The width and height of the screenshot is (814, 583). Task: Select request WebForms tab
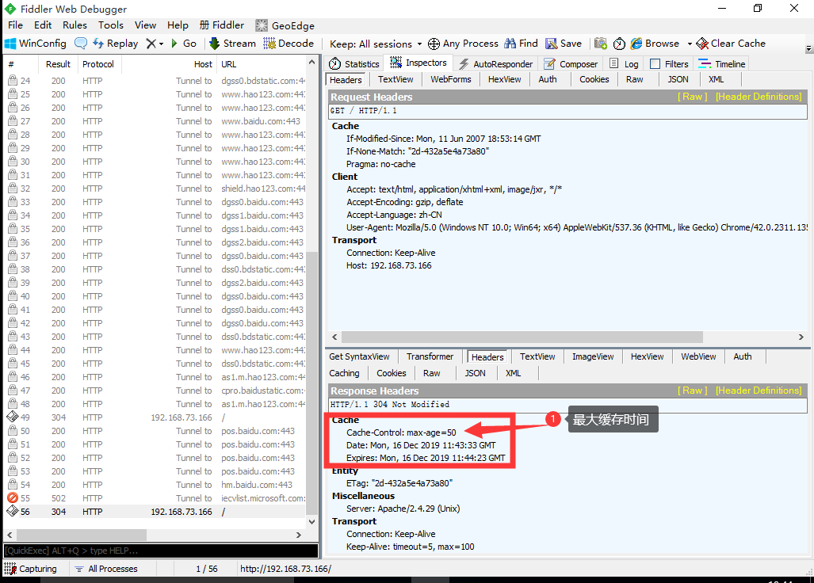point(451,79)
